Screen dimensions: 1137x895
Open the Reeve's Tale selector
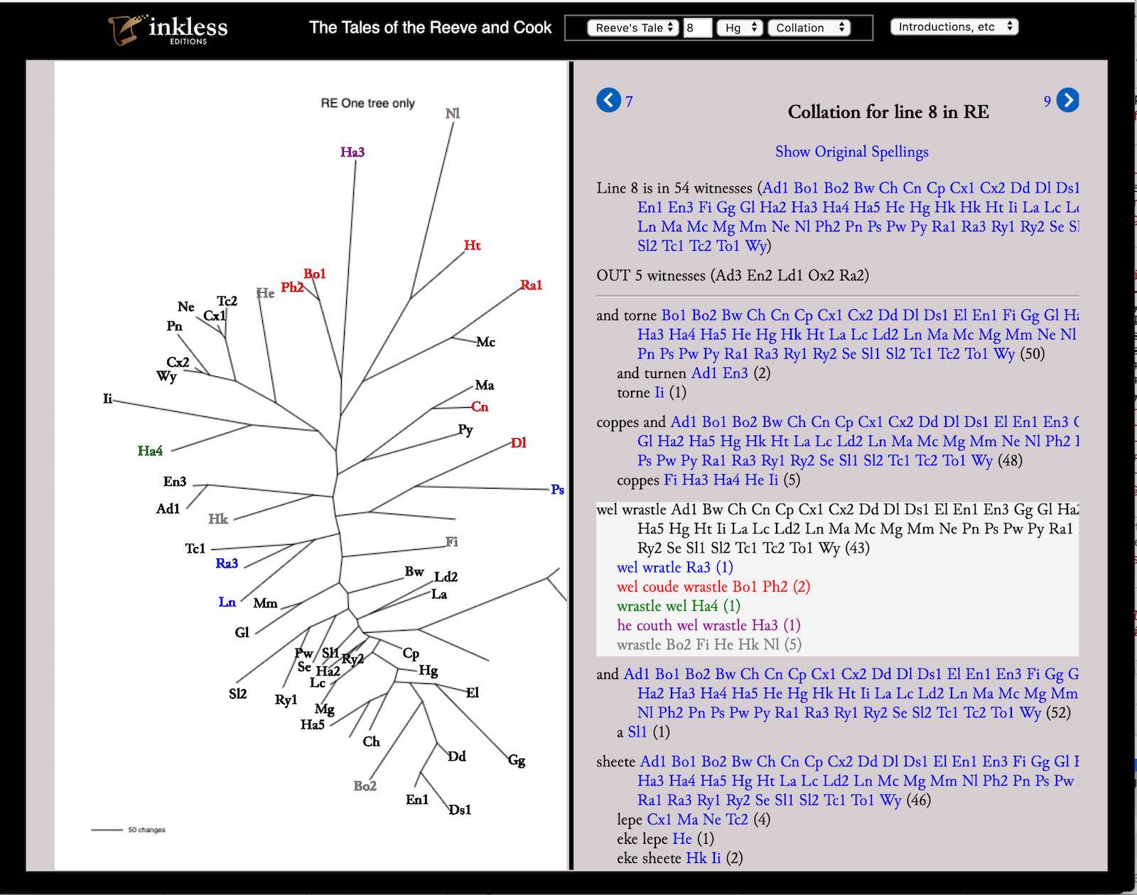click(x=632, y=28)
